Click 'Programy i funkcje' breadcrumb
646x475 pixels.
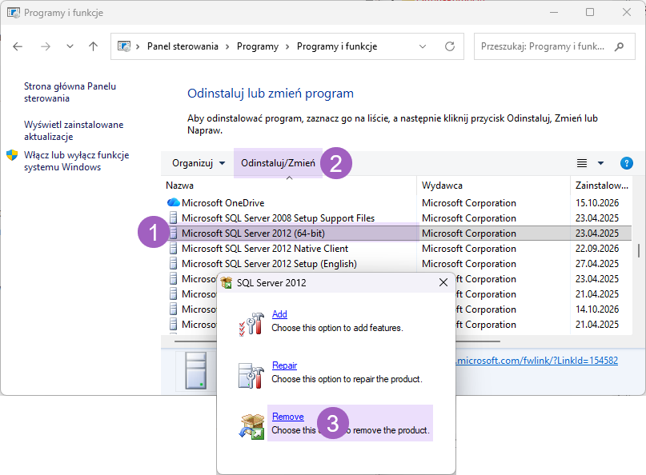[337, 46]
